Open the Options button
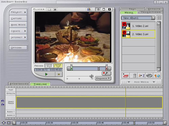The width and height of the screenshot is (169, 126). point(18,48)
